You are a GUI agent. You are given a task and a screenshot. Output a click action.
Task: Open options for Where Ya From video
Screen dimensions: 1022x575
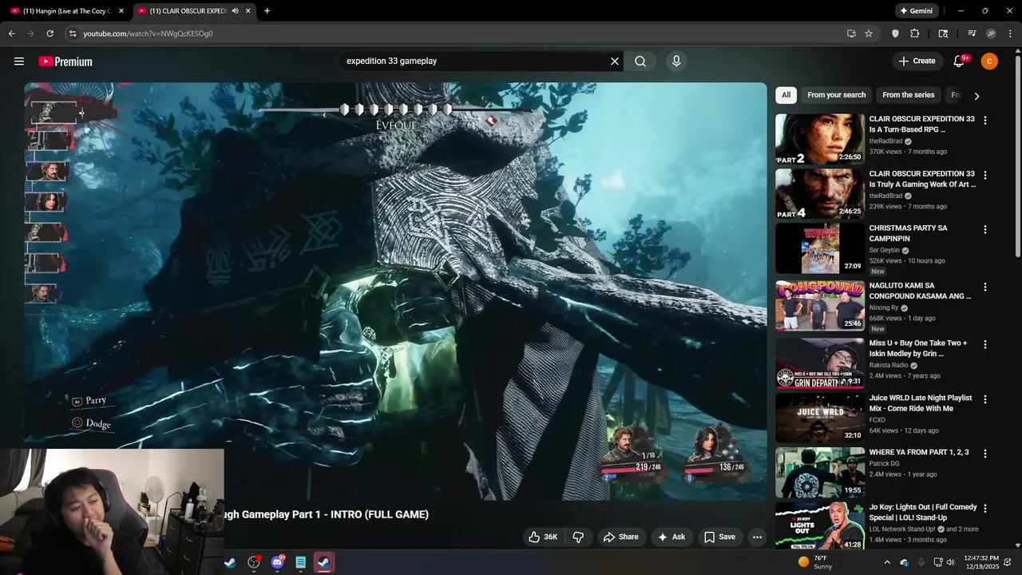pyautogui.click(x=984, y=453)
